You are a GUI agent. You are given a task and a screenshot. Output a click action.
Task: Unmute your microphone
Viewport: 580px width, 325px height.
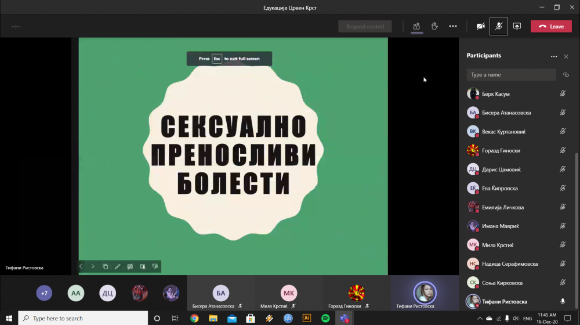tap(499, 26)
